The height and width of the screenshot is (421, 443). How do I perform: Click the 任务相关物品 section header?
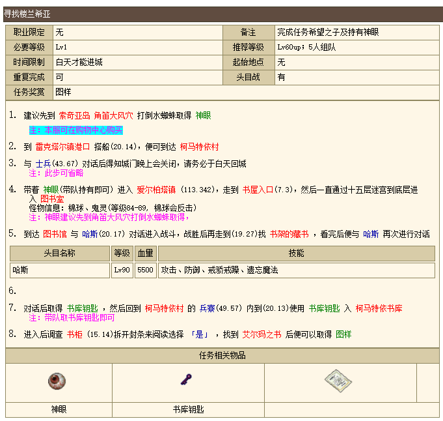(222, 355)
